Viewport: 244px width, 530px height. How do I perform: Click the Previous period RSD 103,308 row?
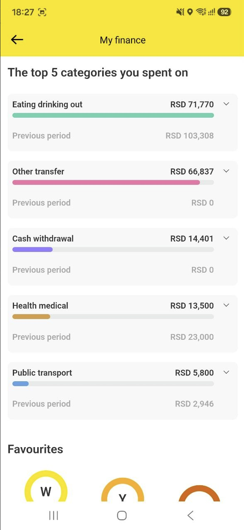(x=113, y=136)
